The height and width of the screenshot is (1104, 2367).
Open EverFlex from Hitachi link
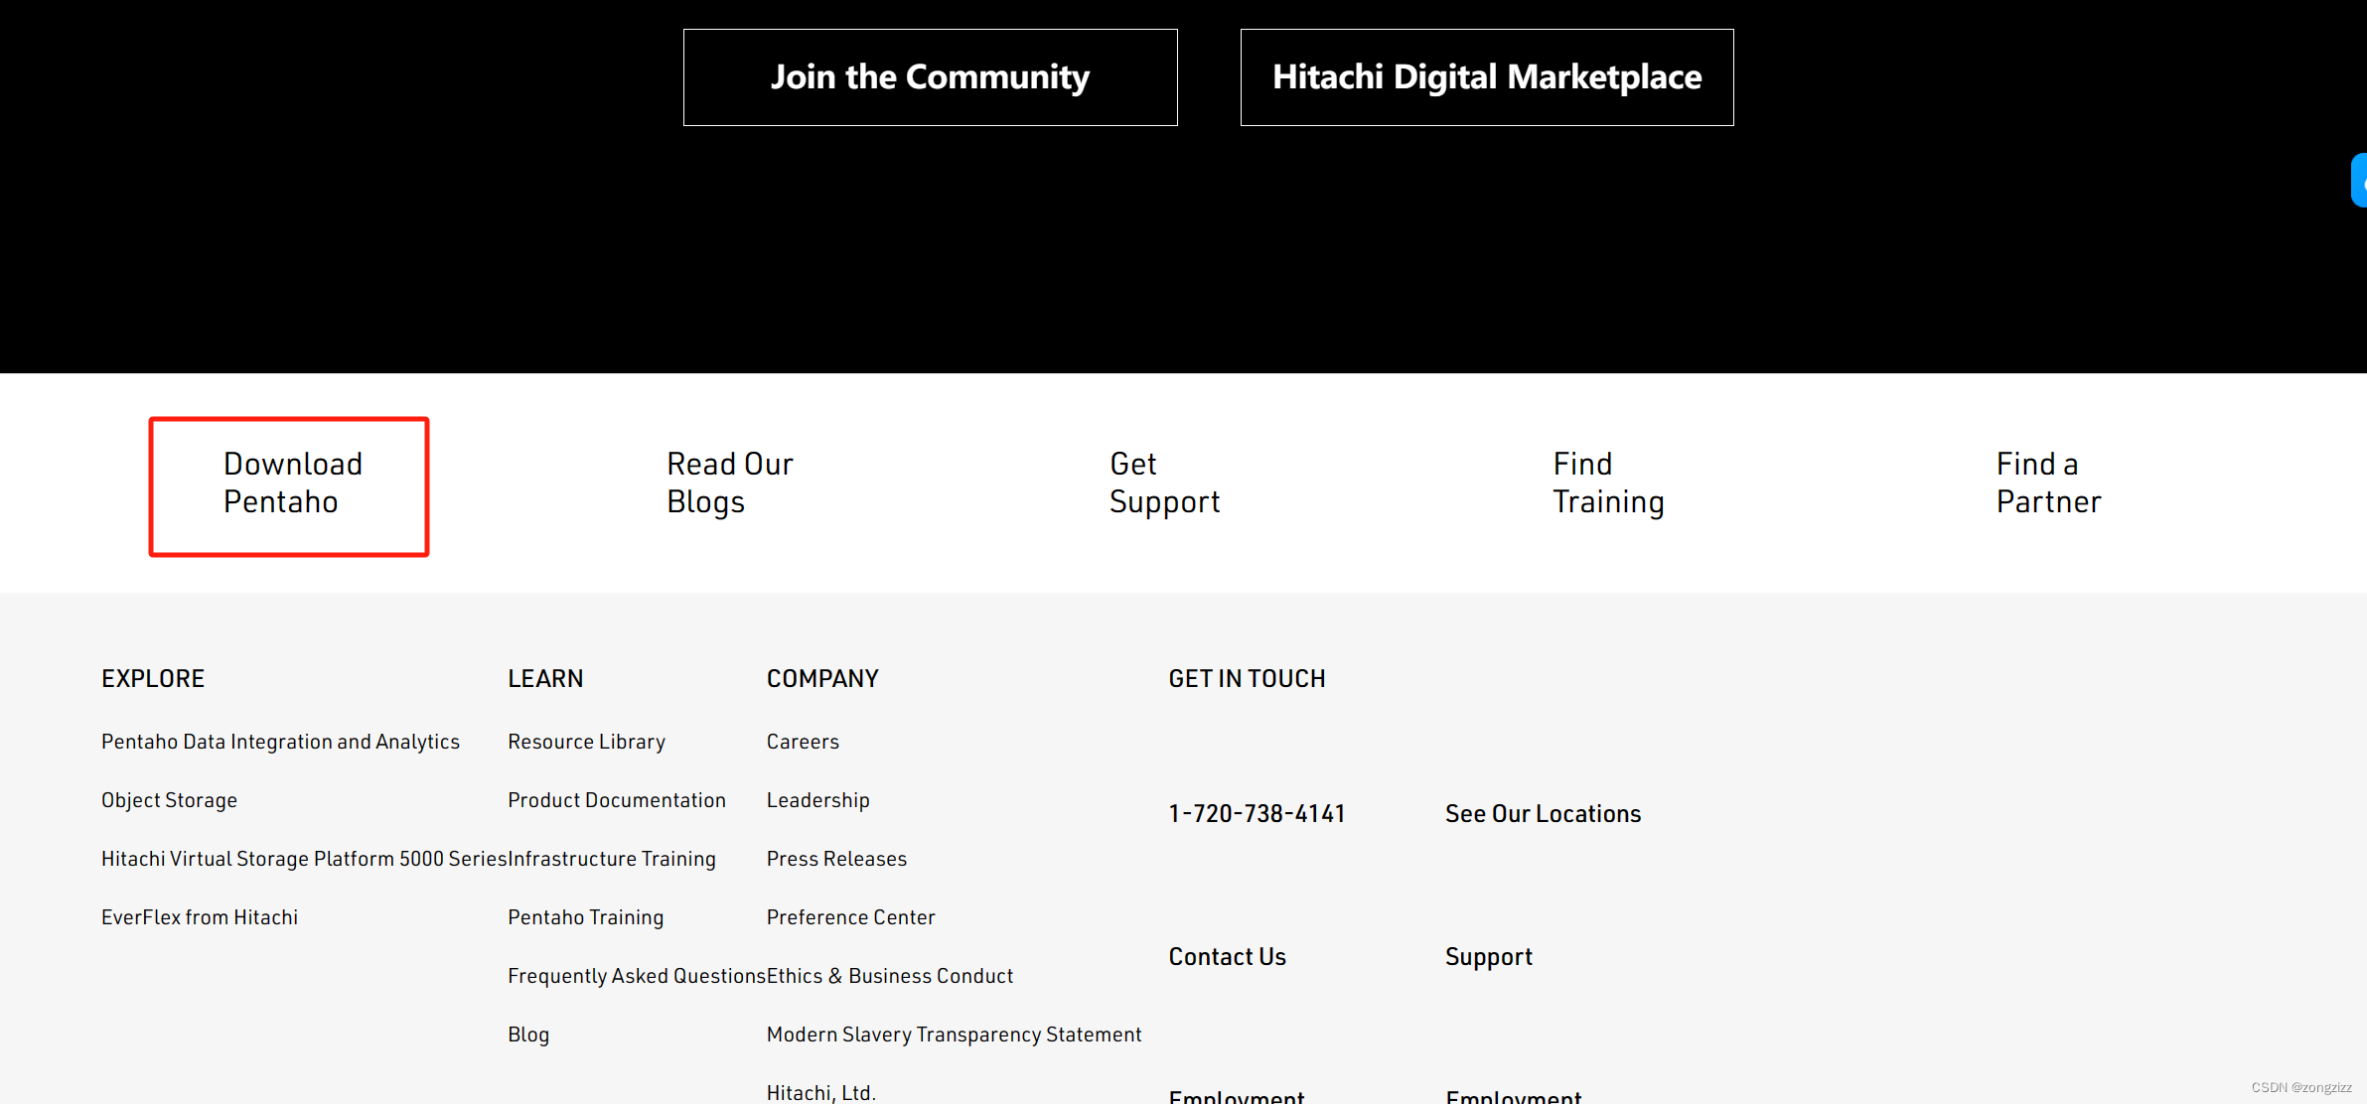point(199,917)
